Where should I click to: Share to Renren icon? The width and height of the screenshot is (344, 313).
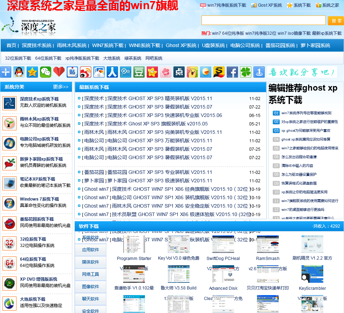pos(112,72)
